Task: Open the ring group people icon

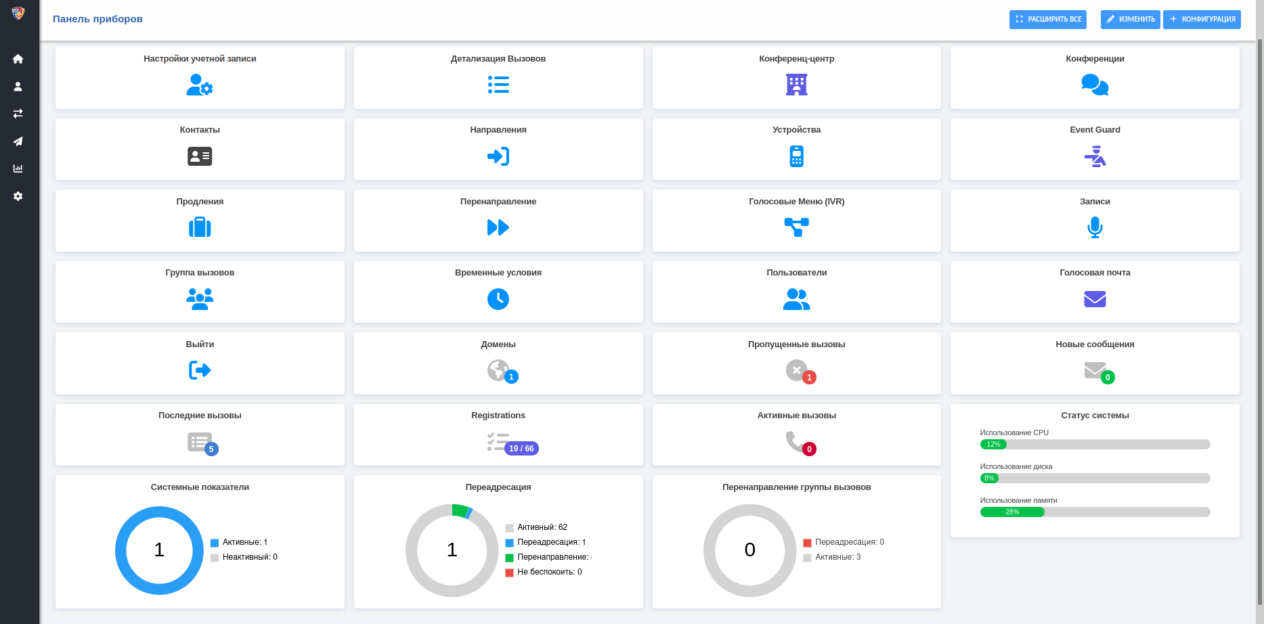Action: pos(200,299)
